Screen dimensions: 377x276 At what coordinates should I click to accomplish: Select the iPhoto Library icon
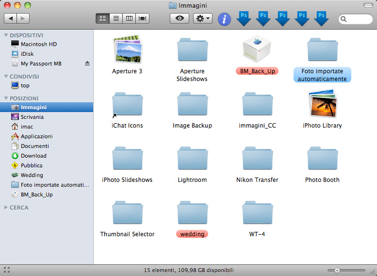tap(323, 104)
